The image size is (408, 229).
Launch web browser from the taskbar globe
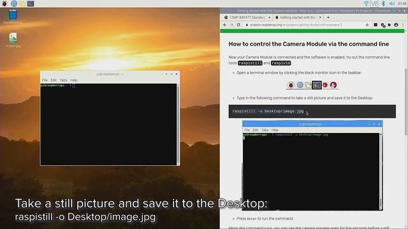point(14,4)
